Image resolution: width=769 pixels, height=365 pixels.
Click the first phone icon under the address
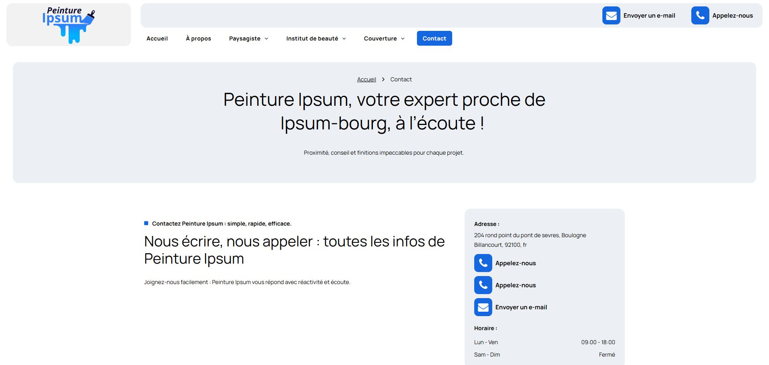(483, 263)
